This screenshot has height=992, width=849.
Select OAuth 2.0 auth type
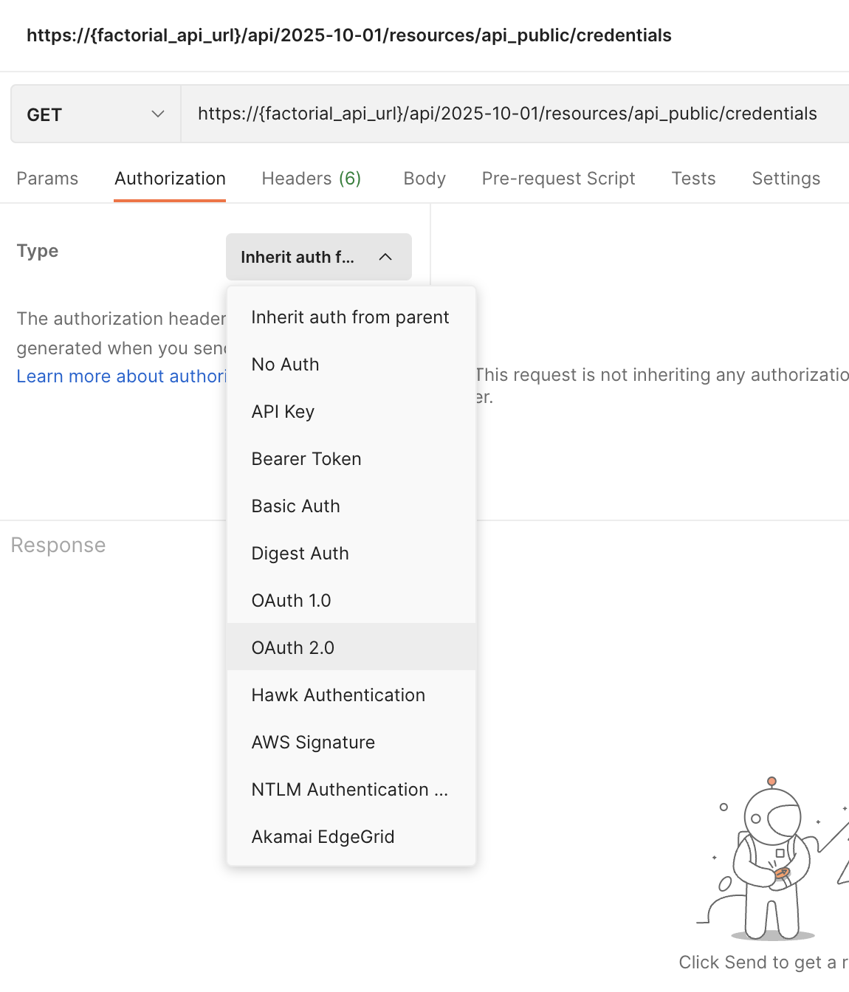351,648
